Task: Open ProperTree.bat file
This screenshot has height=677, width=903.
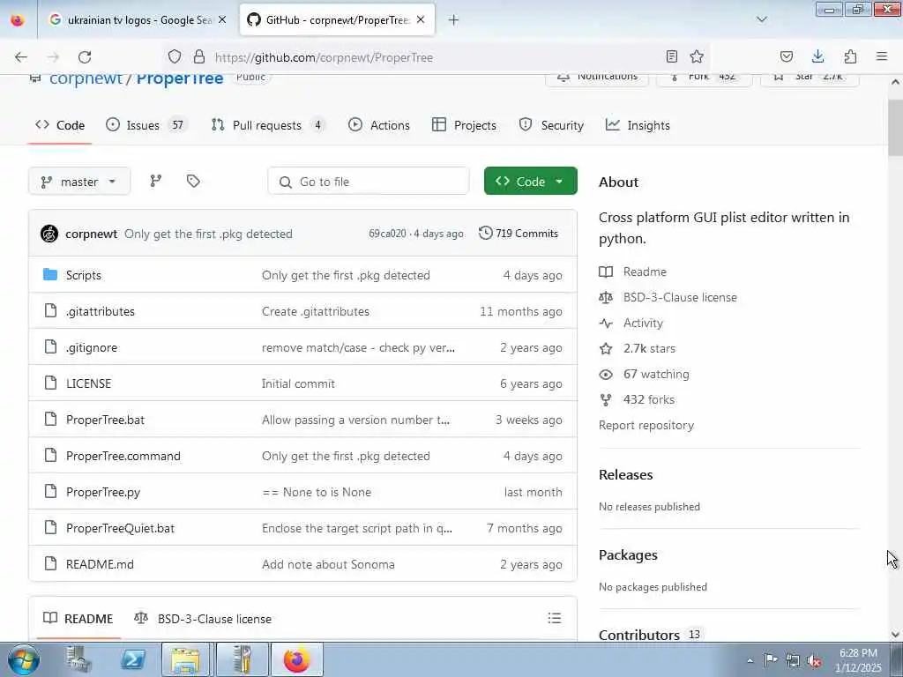Action: pyautogui.click(x=106, y=420)
